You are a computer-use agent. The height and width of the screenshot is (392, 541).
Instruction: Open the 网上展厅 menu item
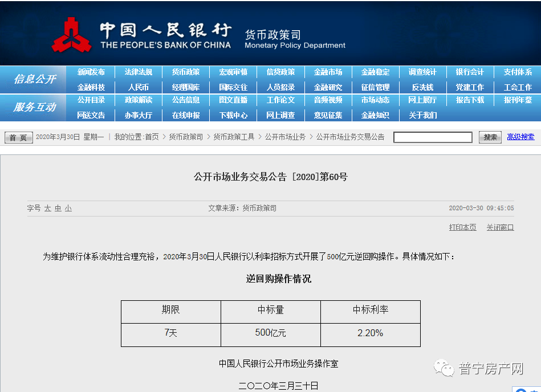coord(422,100)
